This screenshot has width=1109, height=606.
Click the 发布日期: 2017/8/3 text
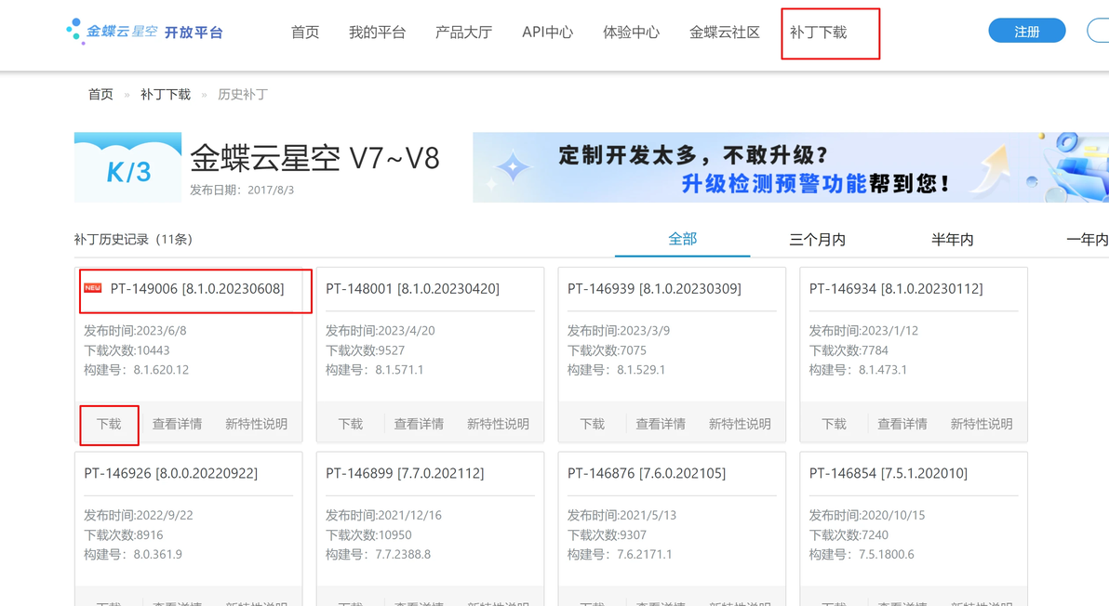pos(242,190)
